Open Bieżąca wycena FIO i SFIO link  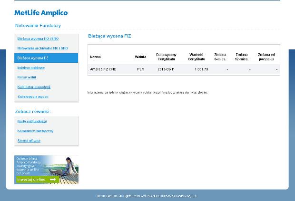38,38
